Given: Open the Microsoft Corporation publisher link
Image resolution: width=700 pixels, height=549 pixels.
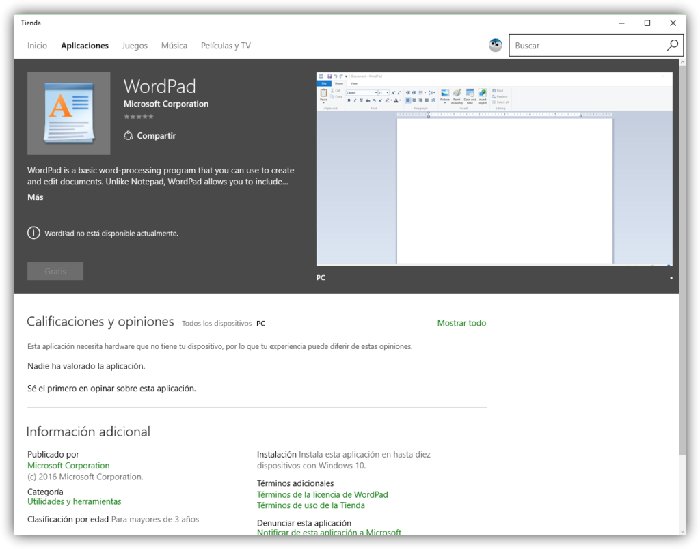Looking at the screenshot, I should pos(68,466).
